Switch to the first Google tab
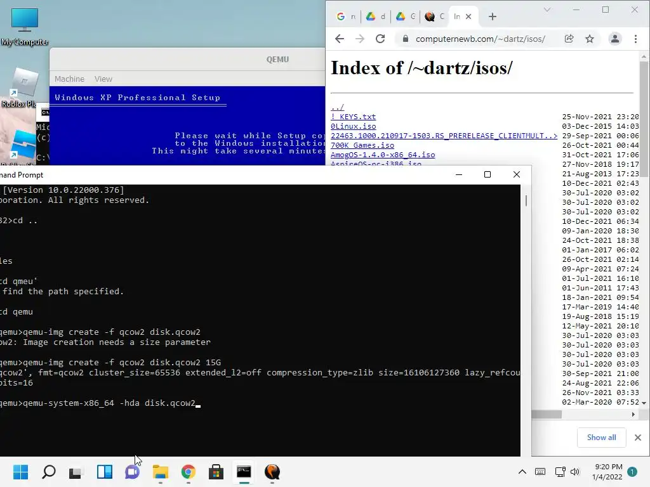Image resolution: width=650 pixels, height=487 pixels. point(346,16)
